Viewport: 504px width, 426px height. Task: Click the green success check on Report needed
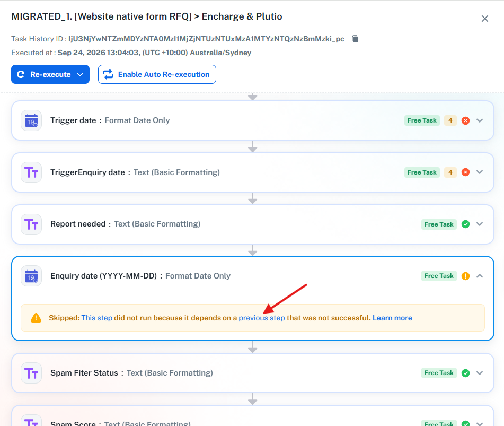465,224
